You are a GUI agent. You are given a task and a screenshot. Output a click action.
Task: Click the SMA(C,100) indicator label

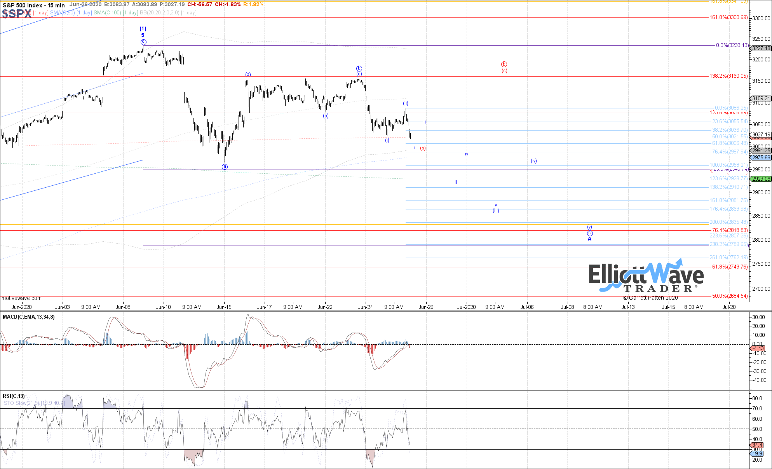[x=107, y=13]
